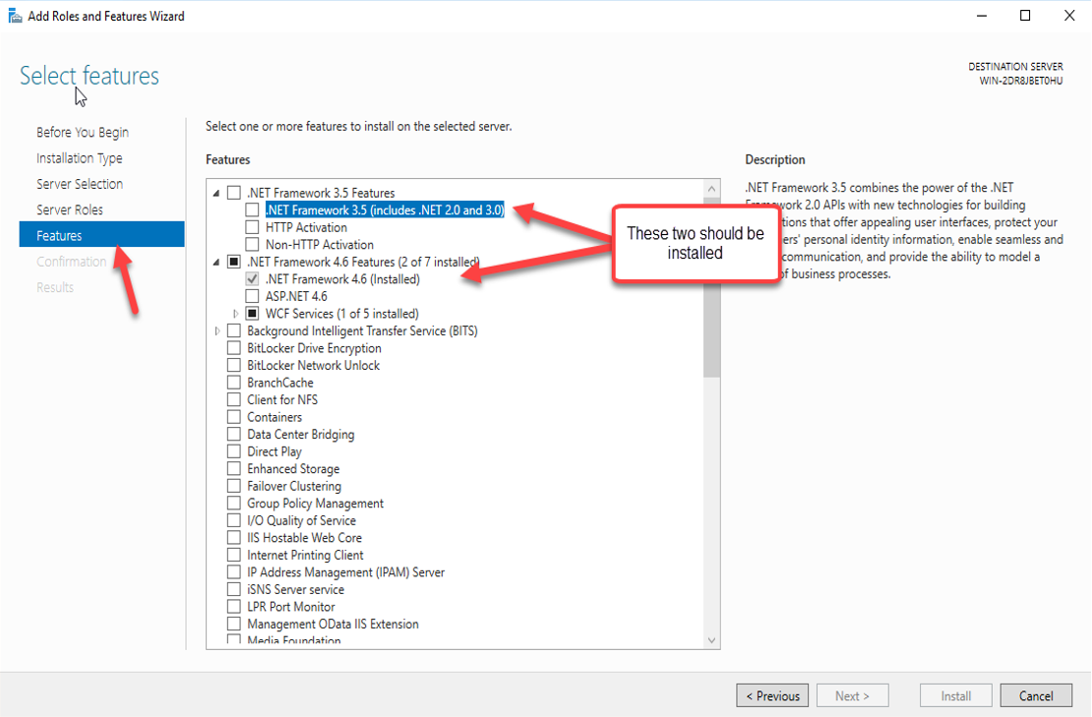This screenshot has width=1092, height=717.
Task: Check .NET Framework 3.5 (includes .NET 2.0 and 3.0)
Action: [x=252, y=210]
